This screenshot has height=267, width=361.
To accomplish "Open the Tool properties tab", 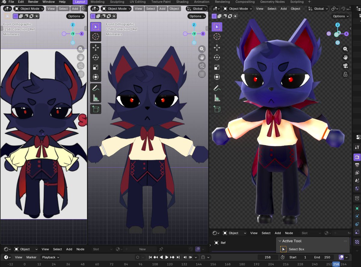I will click(x=357, y=147).
